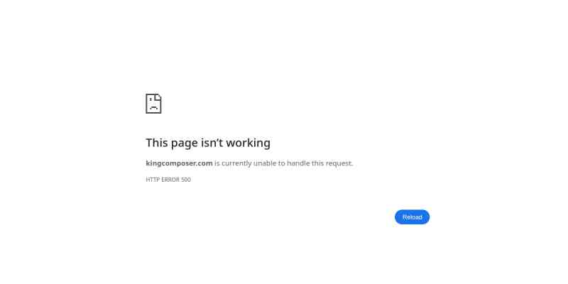Click the blue Reload button
The width and height of the screenshot is (568, 284).
(x=412, y=217)
